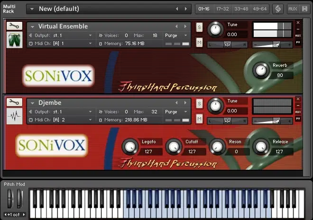Click the Mod wheel
Screen dimensions: 313x220
19,199
